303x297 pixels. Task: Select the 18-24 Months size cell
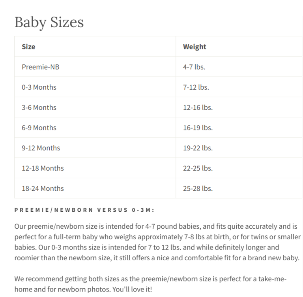click(43, 188)
